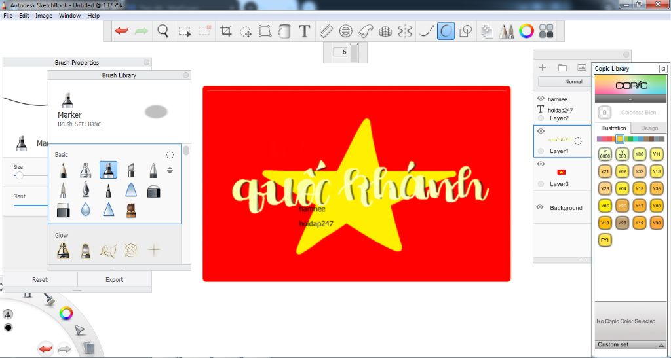The height and width of the screenshot is (358, 671).
Task: Select the Transform tool
Action: click(x=265, y=31)
